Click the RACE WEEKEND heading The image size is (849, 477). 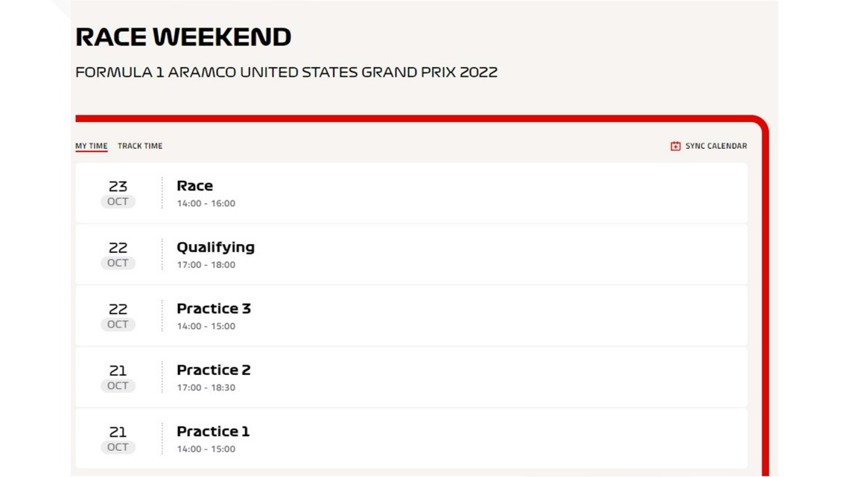coord(183,36)
